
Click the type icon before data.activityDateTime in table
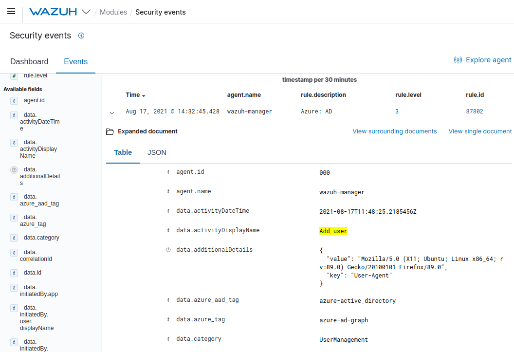[168, 211]
